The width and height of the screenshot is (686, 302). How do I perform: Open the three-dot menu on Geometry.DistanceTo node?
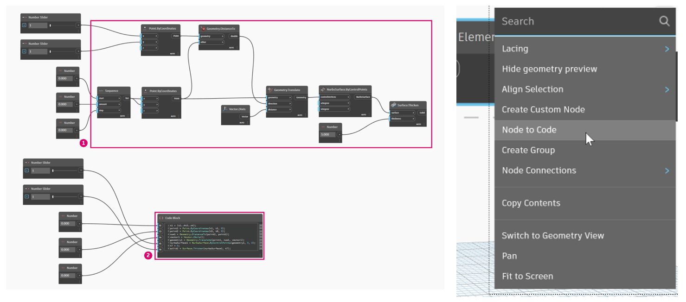pos(237,48)
